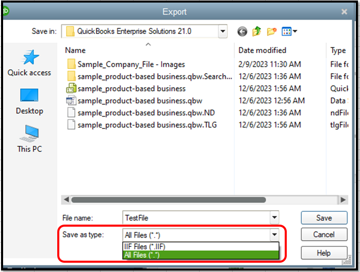Viewport: 360px width, 272px height.
Task: Click the QuickBooks logo in title bar
Action: pyautogui.click(x=6, y=11)
